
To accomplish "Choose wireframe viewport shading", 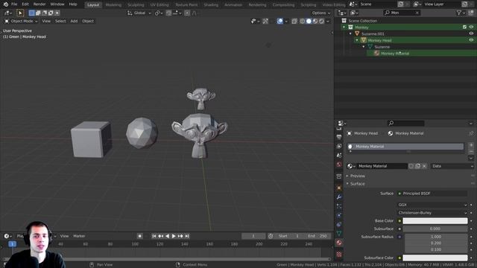I will click(x=303, y=21).
